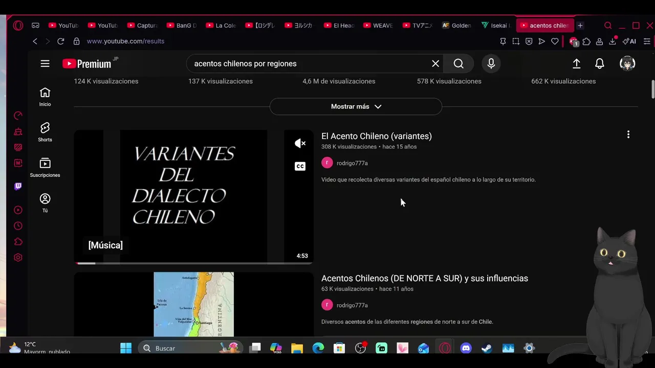Reload the page with the refresh icon
The height and width of the screenshot is (368, 655).
pyautogui.click(x=60, y=41)
